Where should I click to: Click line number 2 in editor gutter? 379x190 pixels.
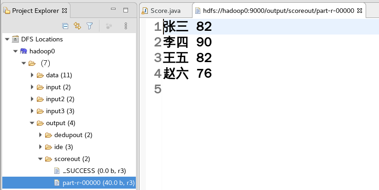[157, 42]
